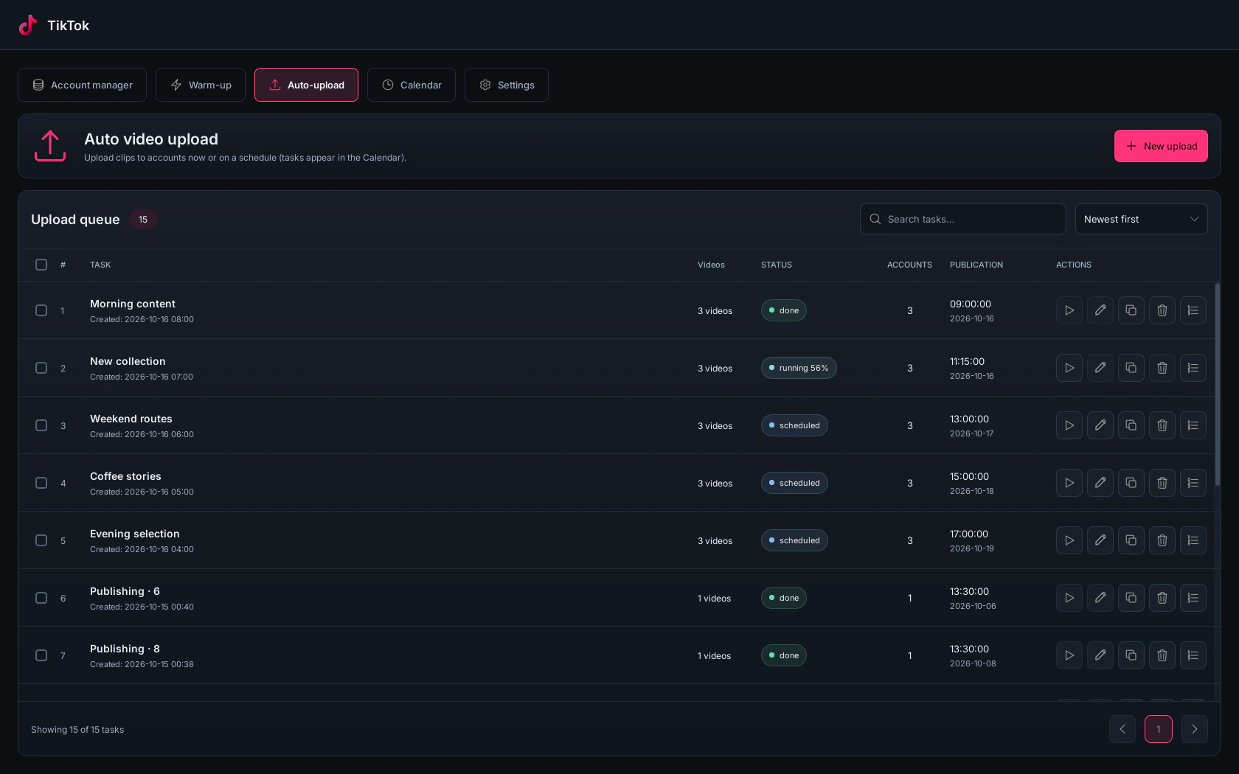The height and width of the screenshot is (774, 1239).
Task: Run the Publishing · 6 task
Action: (x=1069, y=598)
